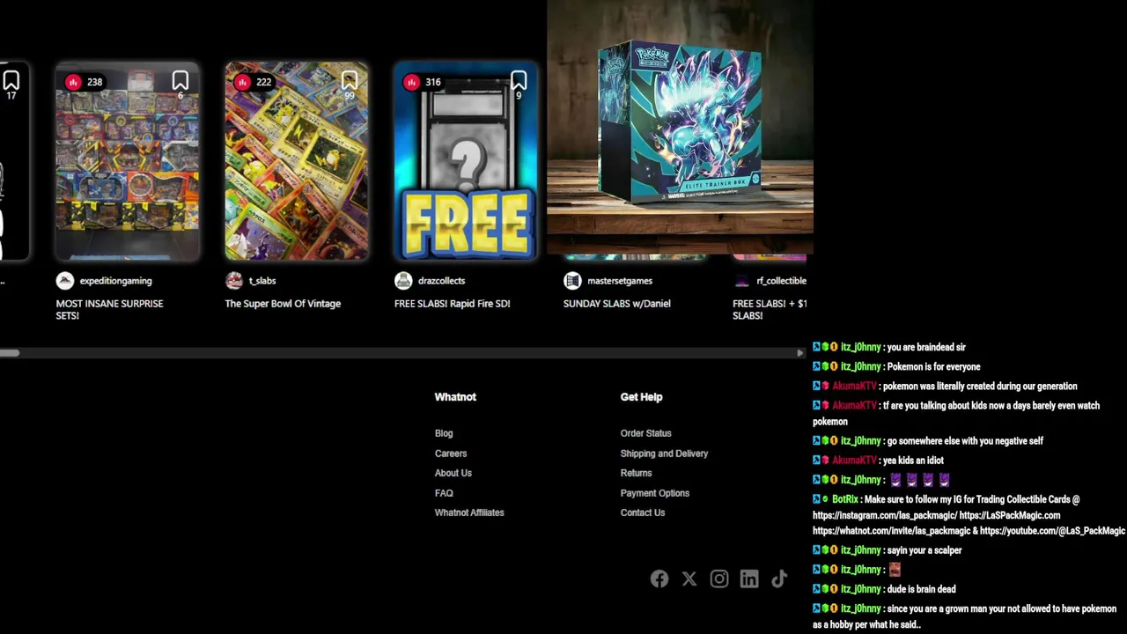Open 'The Super Bowl Of Vintage' title
Screen dimensions: 1127x634
tap(283, 304)
